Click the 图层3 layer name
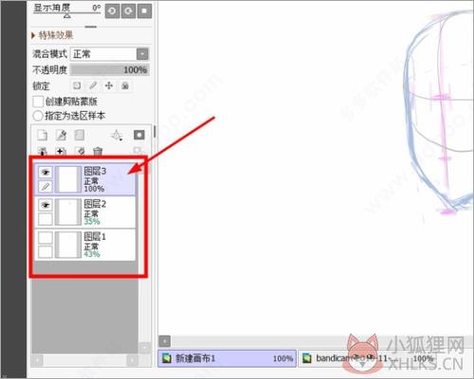Viewport: 474px width, 379px height. pyautogui.click(x=95, y=171)
